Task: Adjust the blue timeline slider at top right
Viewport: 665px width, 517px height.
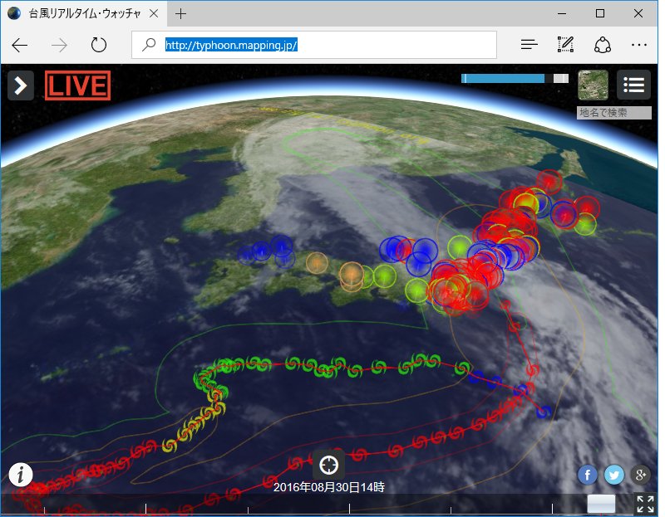Action: (502, 76)
